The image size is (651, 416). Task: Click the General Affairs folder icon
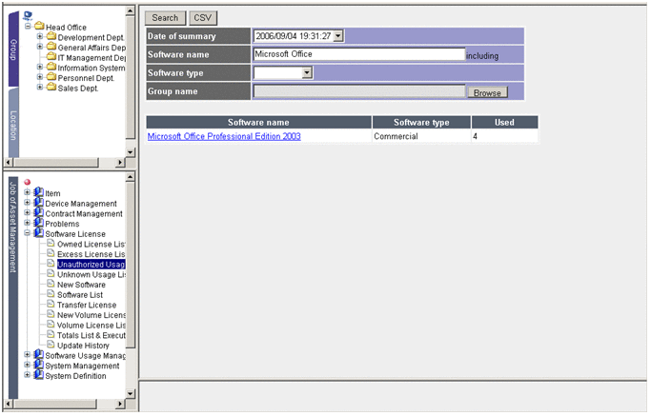(51, 46)
